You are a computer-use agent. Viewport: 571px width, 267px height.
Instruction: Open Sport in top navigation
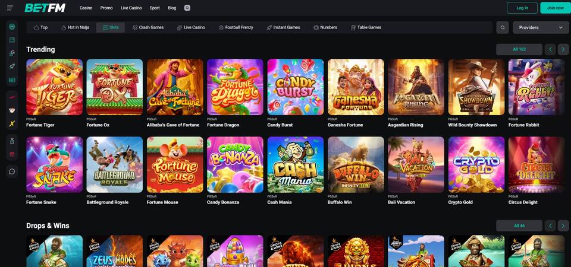pos(155,8)
